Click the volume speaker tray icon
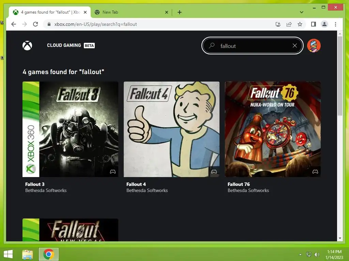The image size is (349, 261). [x=317, y=254]
